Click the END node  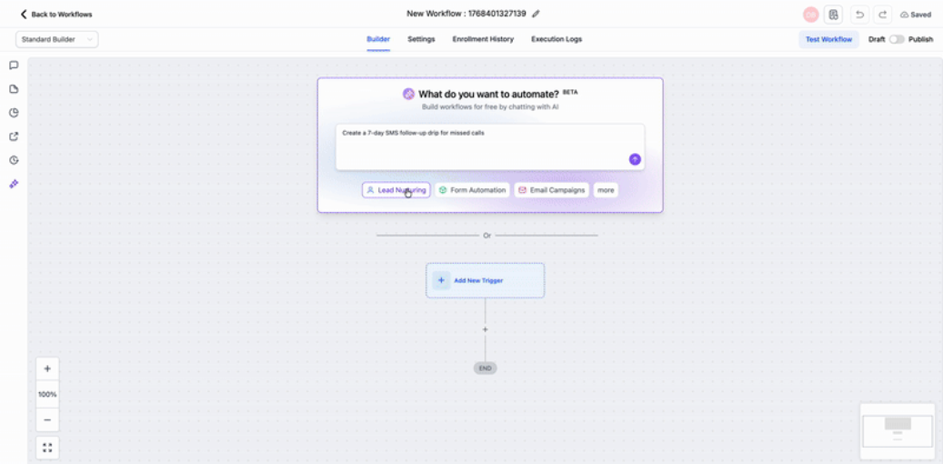[486, 368]
